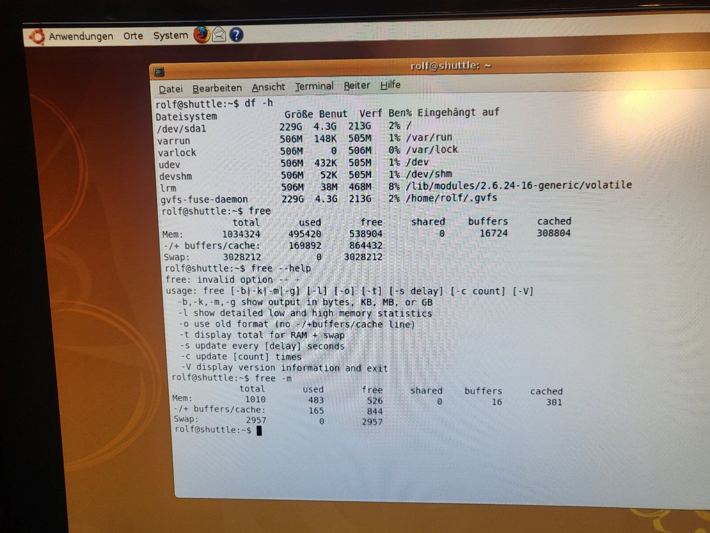The image size is (710, 533).
Task: Click the megabyte used value '483'
Action: 316,400
